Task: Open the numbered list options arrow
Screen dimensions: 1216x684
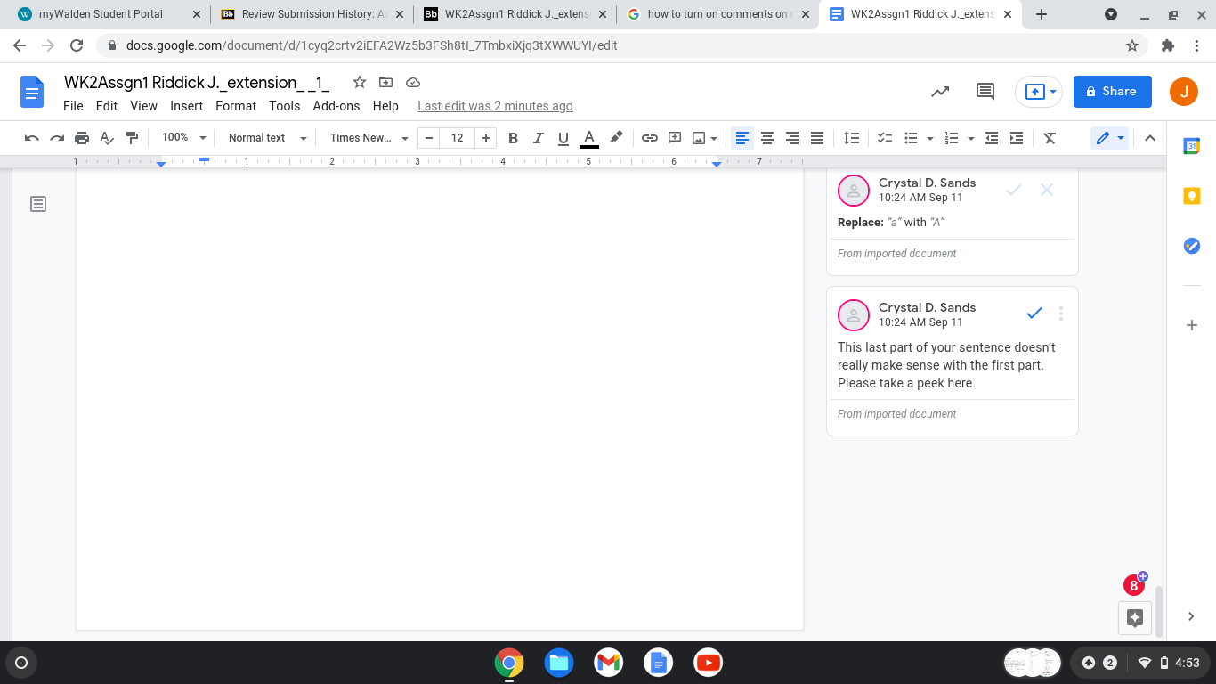Action: [970, 138]
